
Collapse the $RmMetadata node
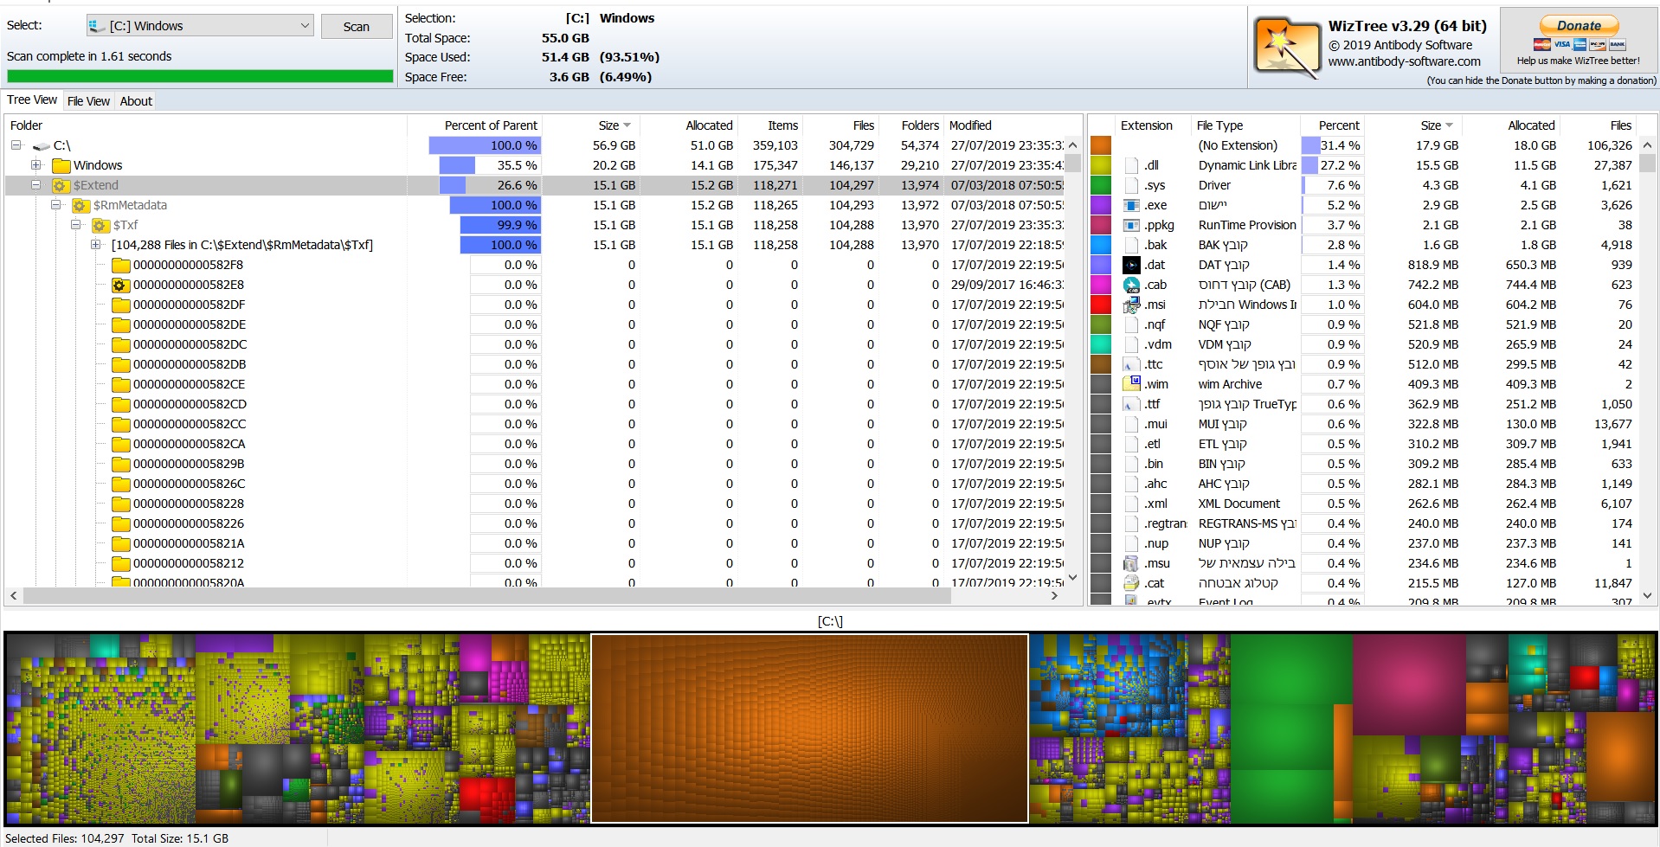pyautogui.click(x=55, y=205)
